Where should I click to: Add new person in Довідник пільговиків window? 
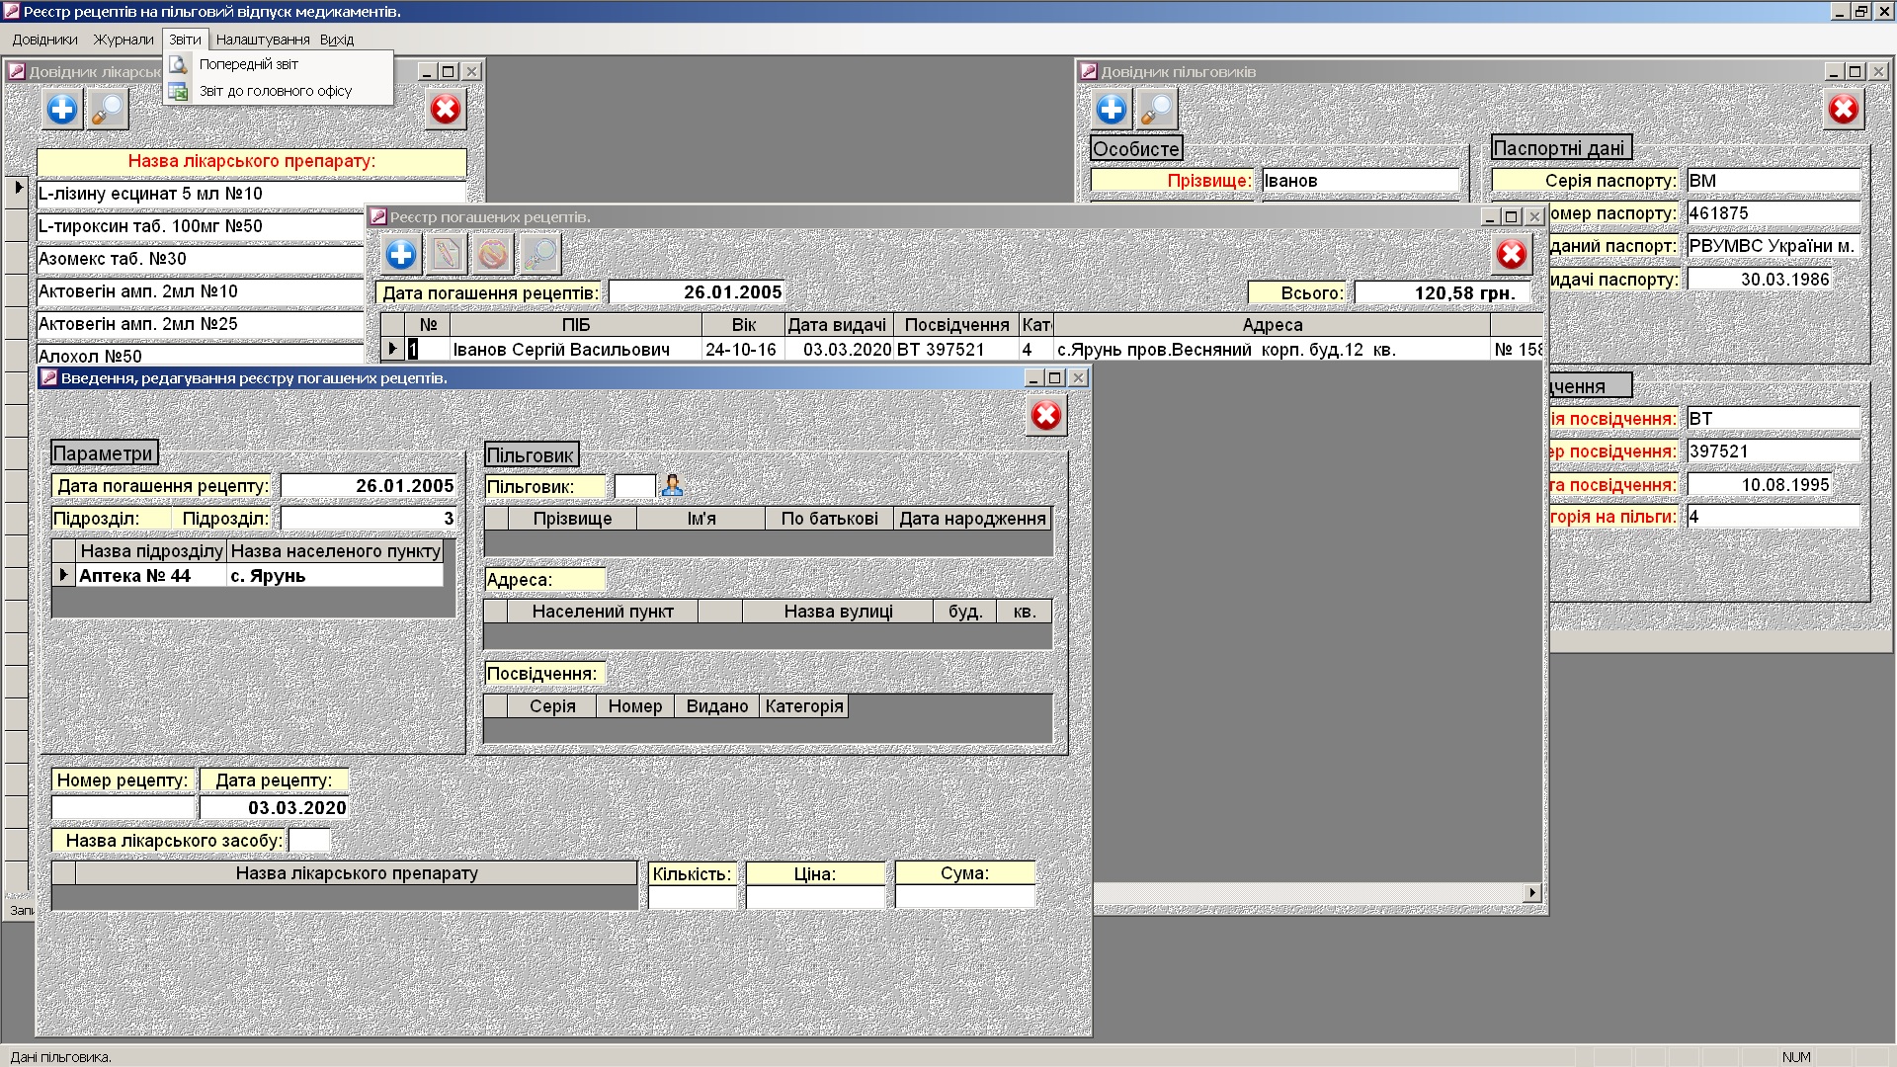1112,110
